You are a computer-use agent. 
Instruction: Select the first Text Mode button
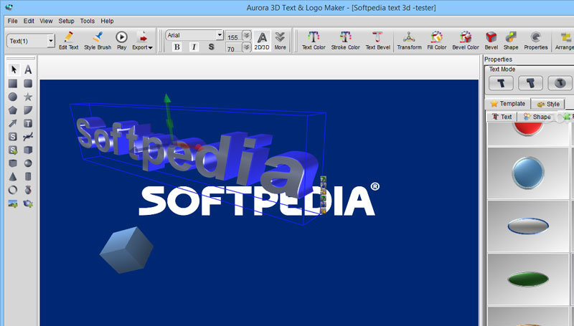point(501,83)
